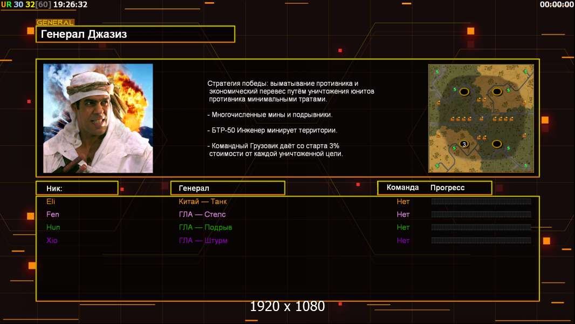Select start position 3 on the minimap
This screenshot has height=324, width=575.
pyautogui.click(x=464, y=144)
